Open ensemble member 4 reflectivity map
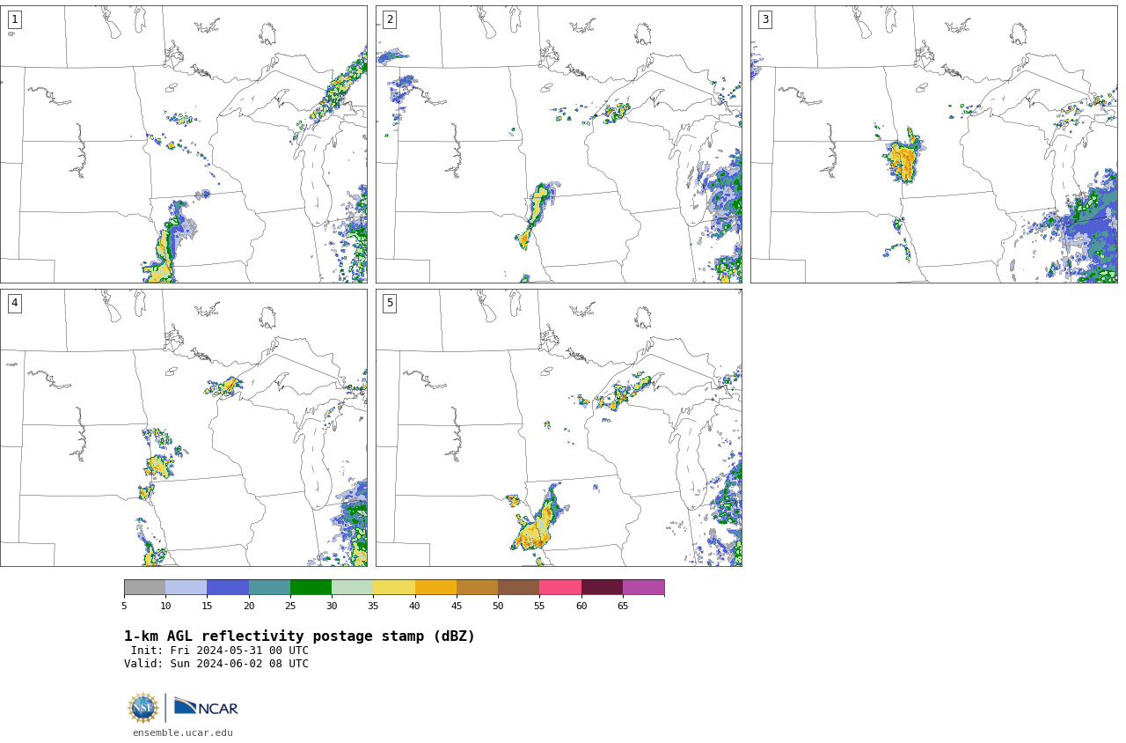This screenshot has height=743, width=1126. pos(183,428)
